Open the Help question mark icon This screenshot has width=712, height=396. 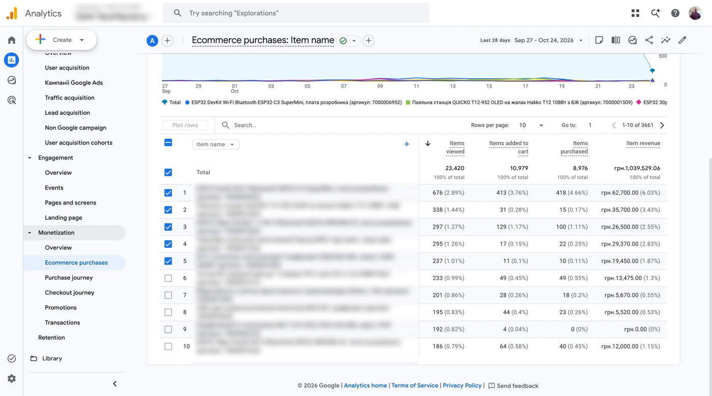(x=675, y=13)
